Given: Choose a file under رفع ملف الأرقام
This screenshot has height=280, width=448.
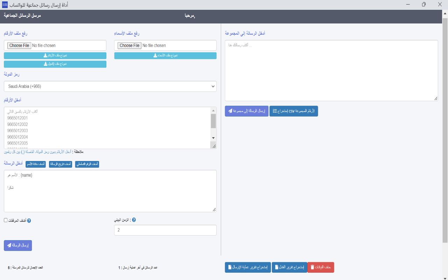Looking at the screenshot, I should [x=20, y=45].
